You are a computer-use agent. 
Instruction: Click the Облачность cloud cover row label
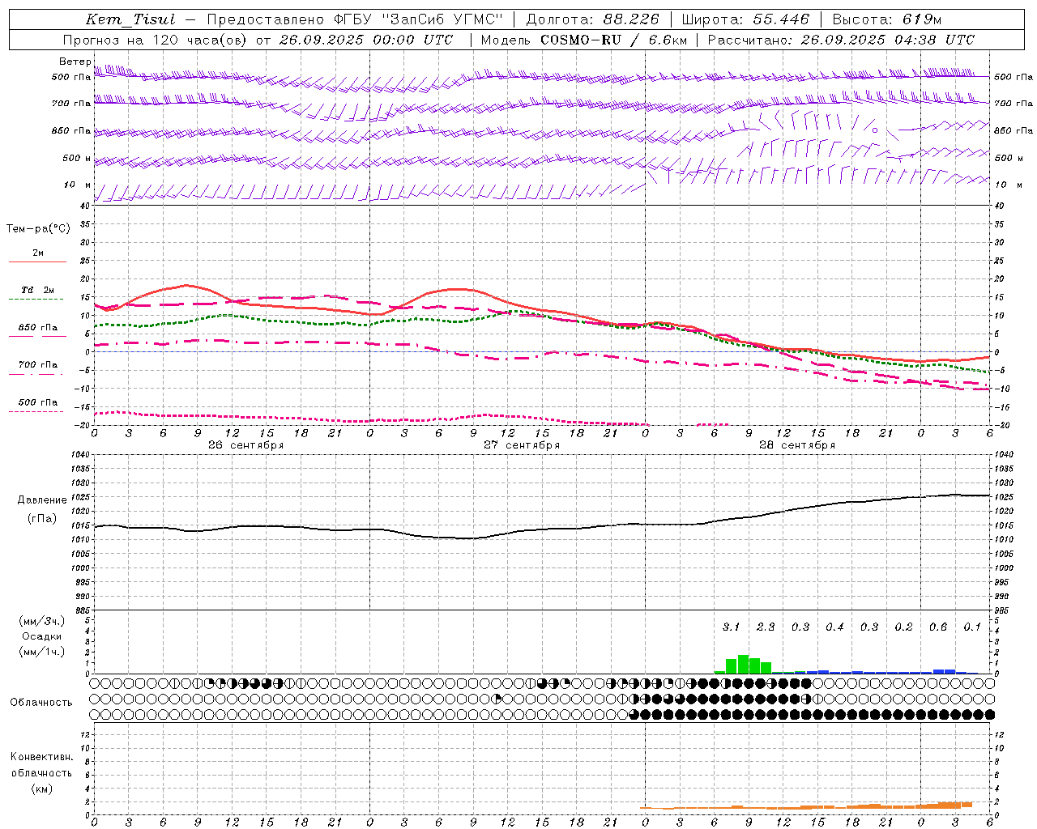click(x=41, y=702)
